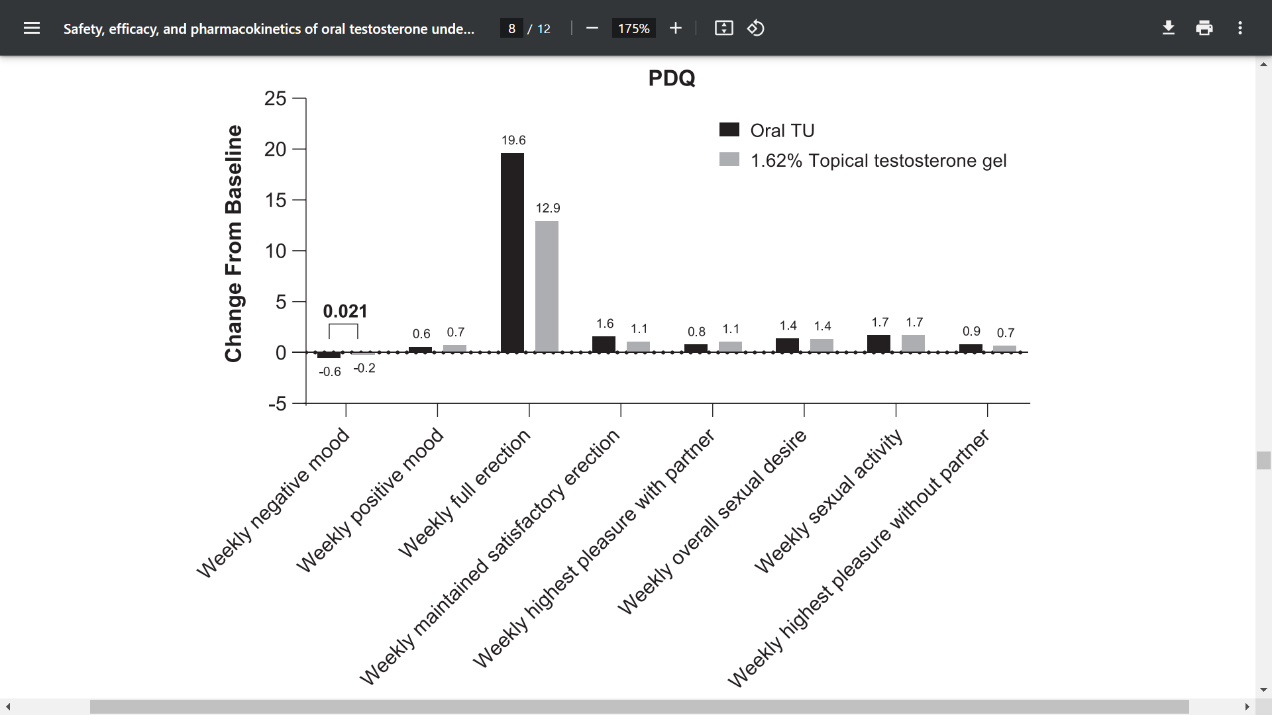Open the more actions three-dot menu
The image size is (1272, 715).
1240,28
